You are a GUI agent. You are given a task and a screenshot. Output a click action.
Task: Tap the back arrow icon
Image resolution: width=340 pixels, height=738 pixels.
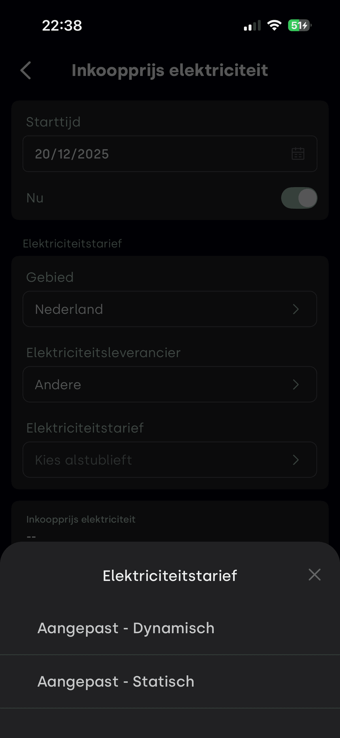pyautogui.click(x=26, y=70)
